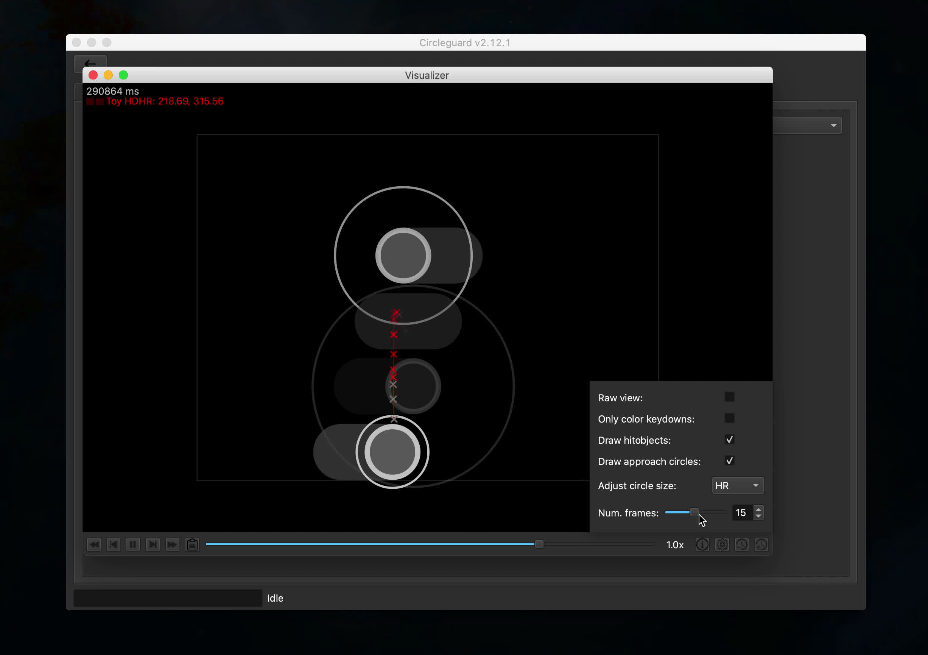
Task: Click the Num. frames slider handle
Action: 694,512
